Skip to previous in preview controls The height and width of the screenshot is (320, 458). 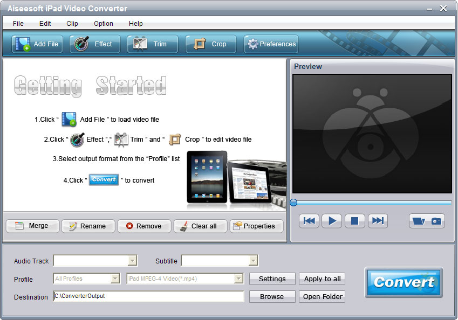click(309, 220)
